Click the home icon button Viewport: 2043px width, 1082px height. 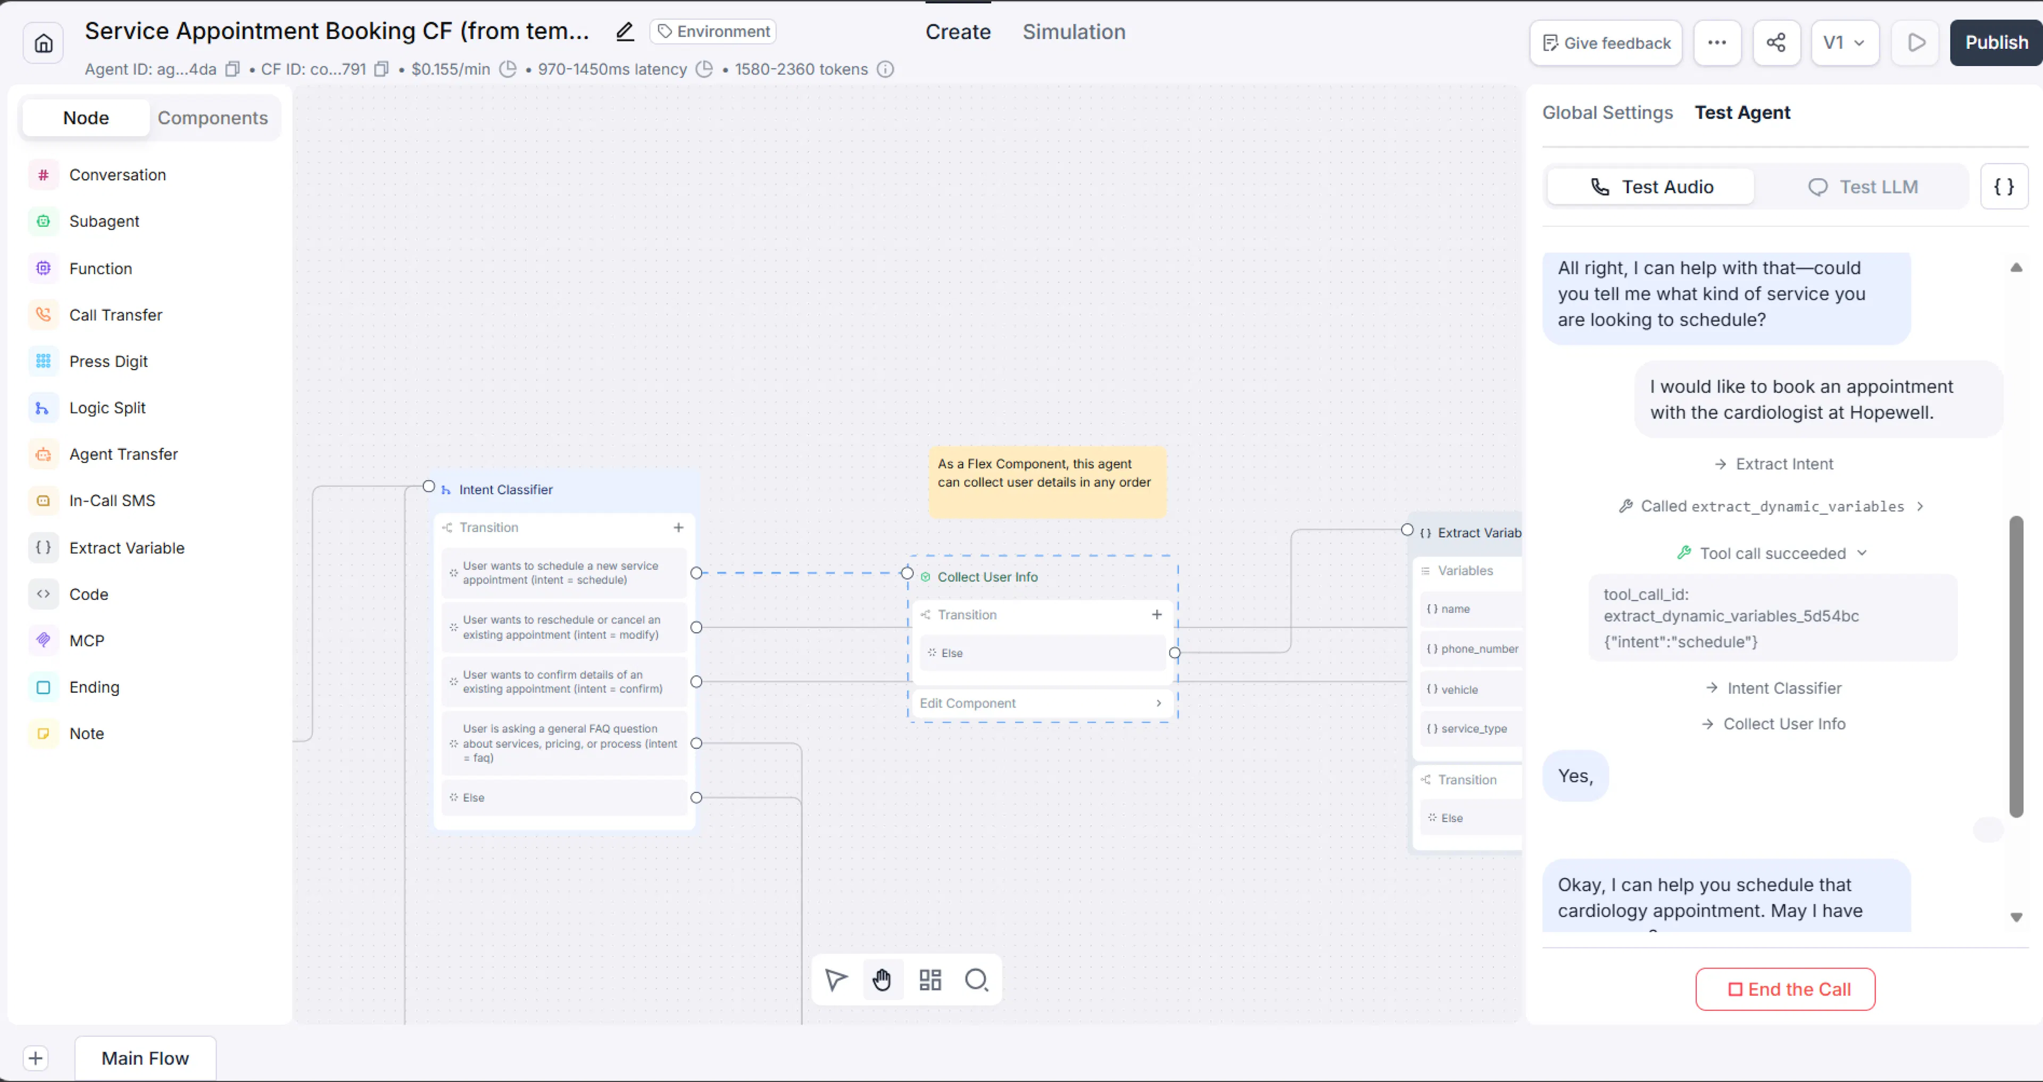[44, 43]
